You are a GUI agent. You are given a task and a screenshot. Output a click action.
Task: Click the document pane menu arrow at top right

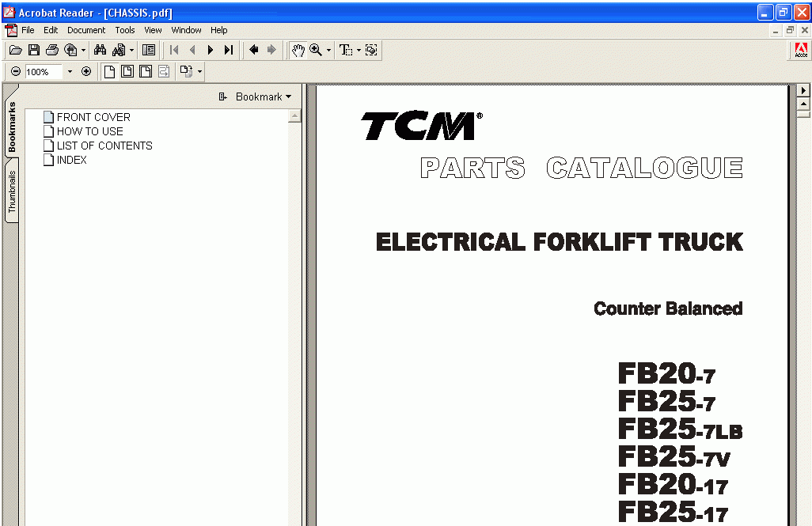(x=803, y=90)
